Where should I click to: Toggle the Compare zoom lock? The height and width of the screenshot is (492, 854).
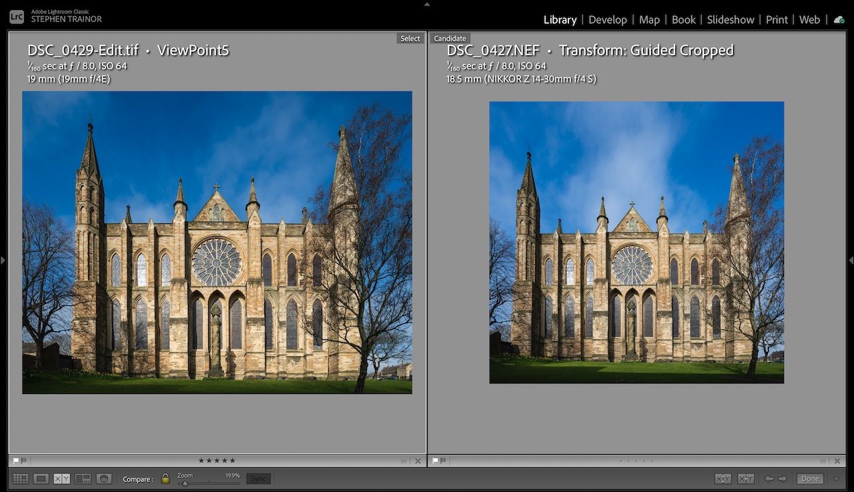[x=165, y=477]
